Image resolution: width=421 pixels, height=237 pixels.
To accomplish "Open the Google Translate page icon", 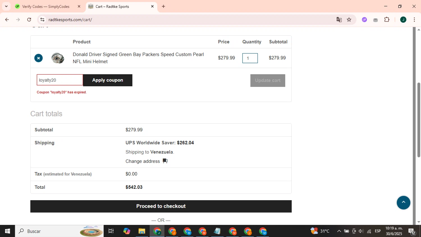I will (339, 20).
